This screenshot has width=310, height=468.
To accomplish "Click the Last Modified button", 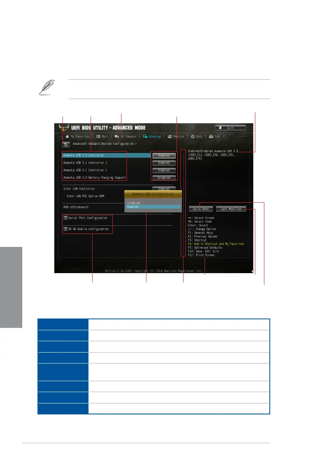I will click(231, 209).
